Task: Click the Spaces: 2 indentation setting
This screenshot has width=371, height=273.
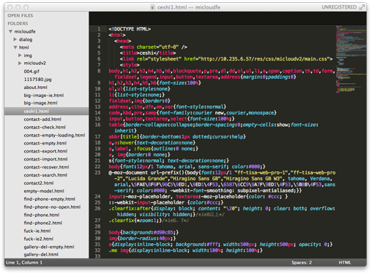Action: (301, 263)
